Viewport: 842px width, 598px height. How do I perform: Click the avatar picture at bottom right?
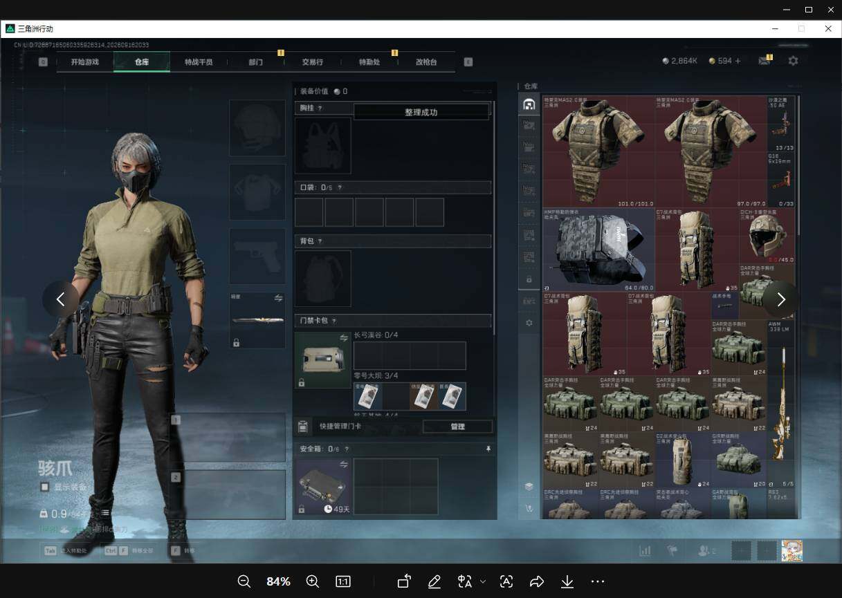point(792,550)
